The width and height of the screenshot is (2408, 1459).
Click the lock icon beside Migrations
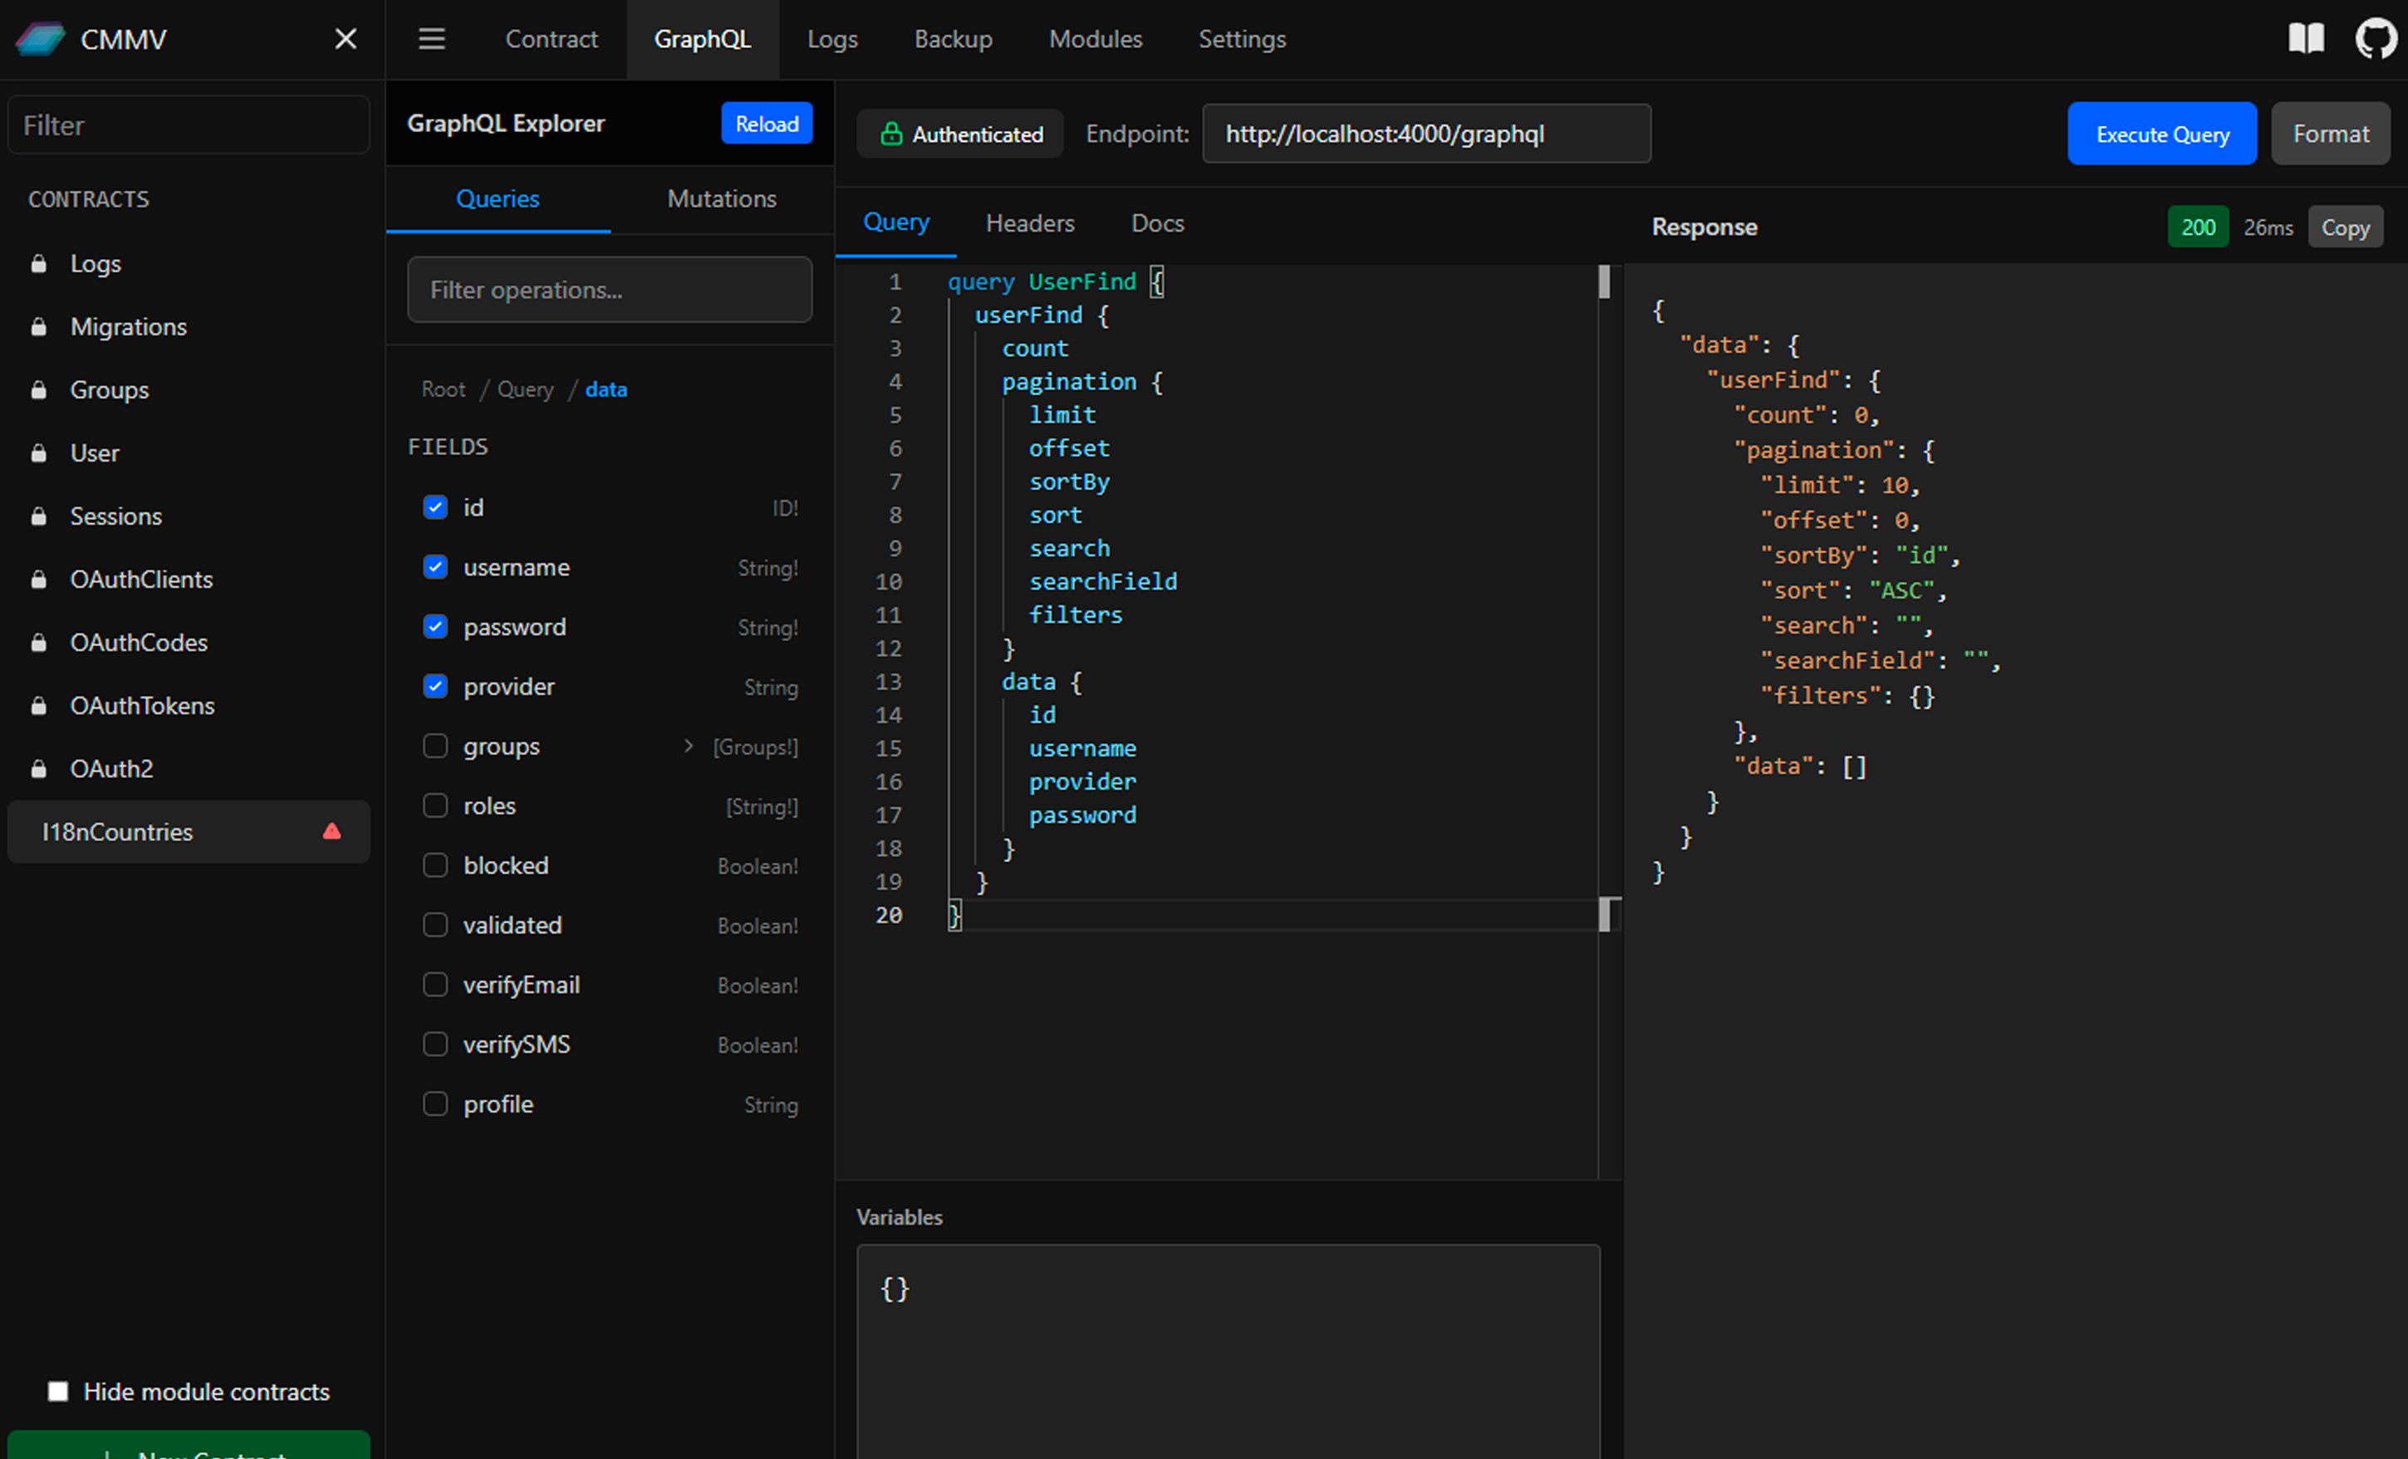pyautogui.click(x=39, y=327)
